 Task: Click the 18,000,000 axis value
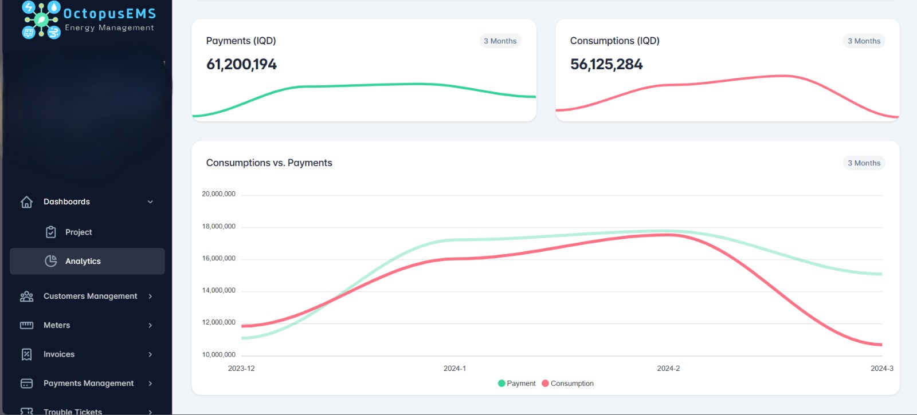(x=218, y=227)
